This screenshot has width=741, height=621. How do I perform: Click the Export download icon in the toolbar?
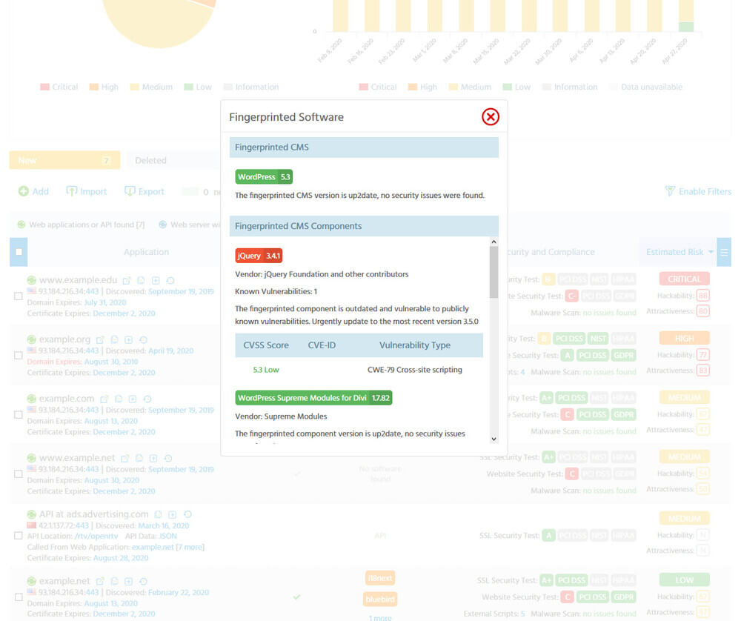(130, 191)
